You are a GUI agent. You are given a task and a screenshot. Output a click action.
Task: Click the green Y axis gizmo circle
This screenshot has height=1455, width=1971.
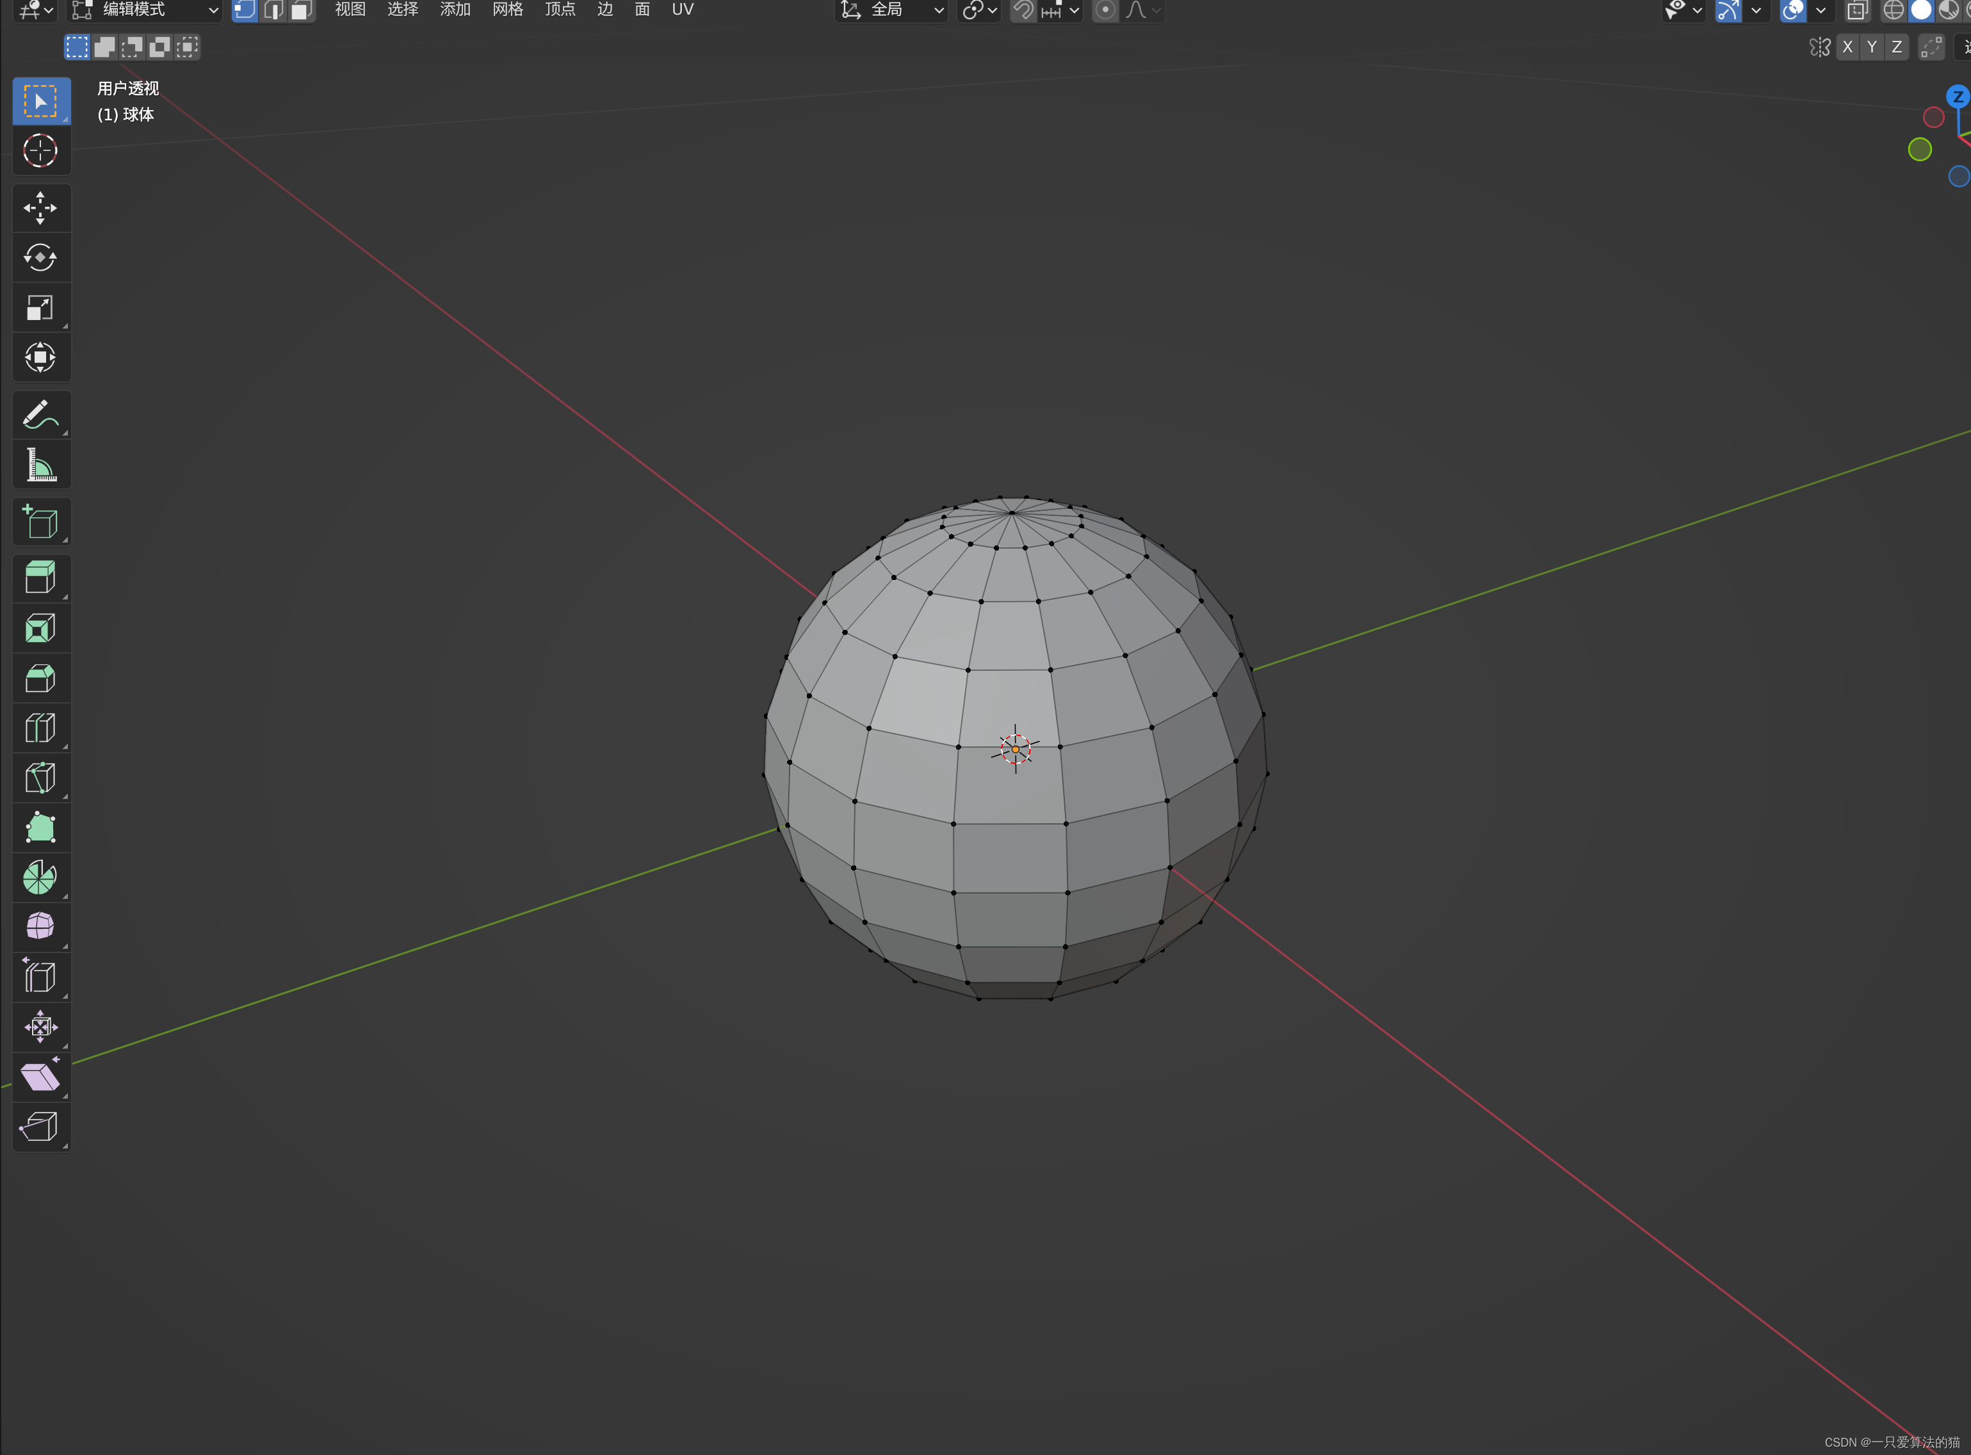(1920, 149)
